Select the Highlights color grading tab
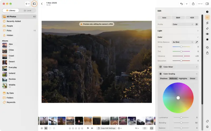 pos(183,78)
